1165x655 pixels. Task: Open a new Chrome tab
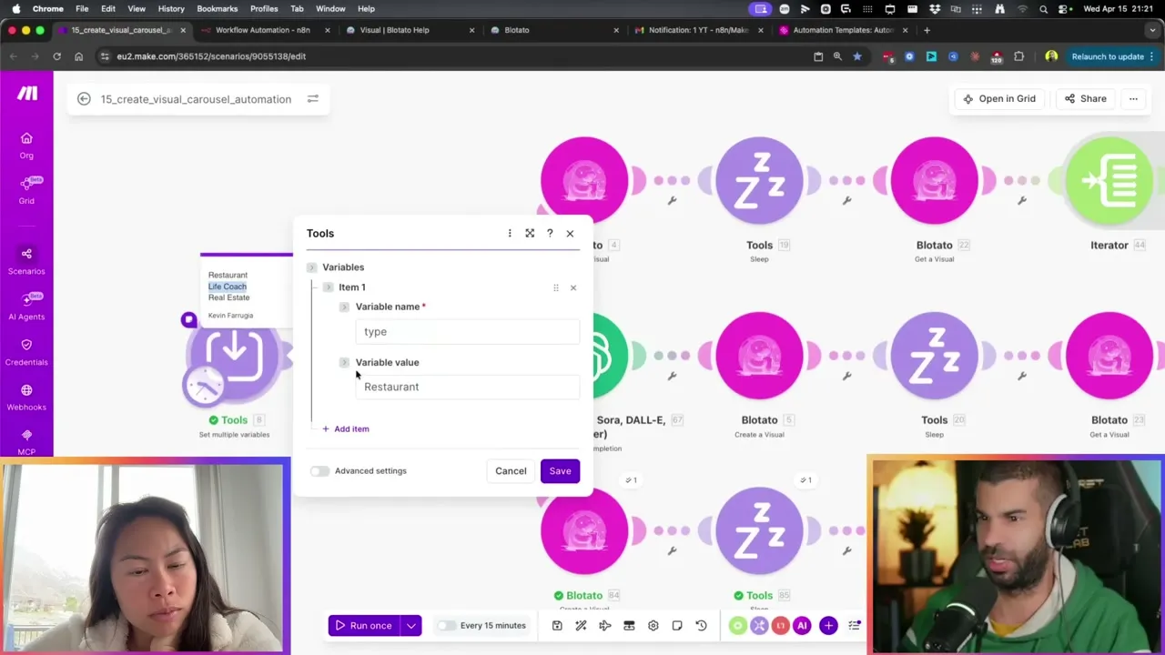[x=927, y=30]
